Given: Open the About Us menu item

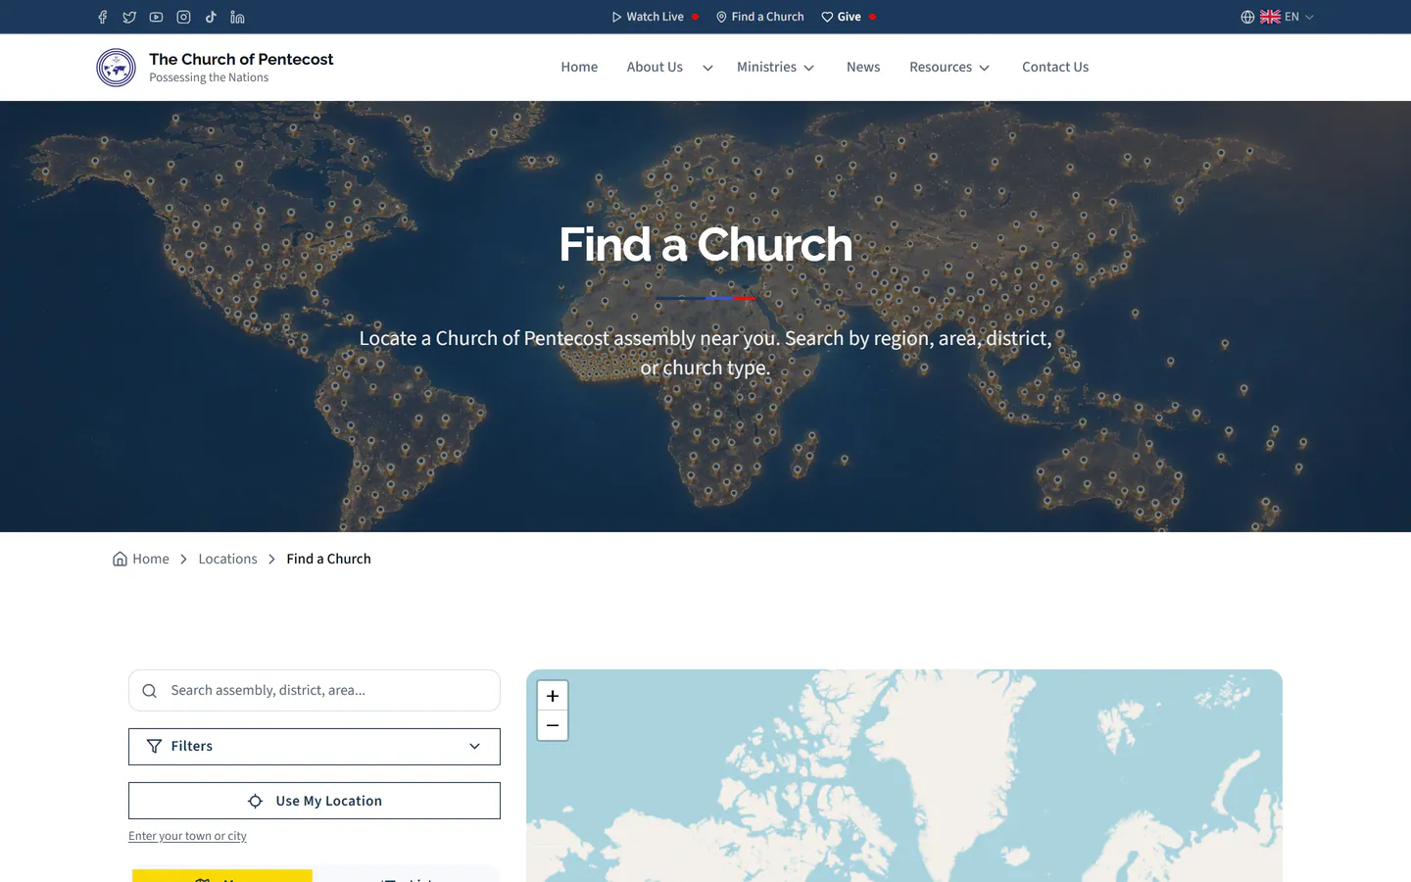Looking at the screenshot, I should (x=655, y=67).
